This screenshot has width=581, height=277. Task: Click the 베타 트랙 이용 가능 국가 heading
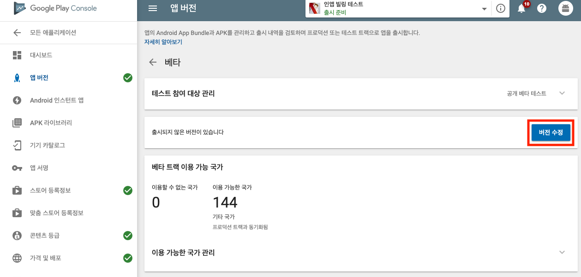click(187, 167)
